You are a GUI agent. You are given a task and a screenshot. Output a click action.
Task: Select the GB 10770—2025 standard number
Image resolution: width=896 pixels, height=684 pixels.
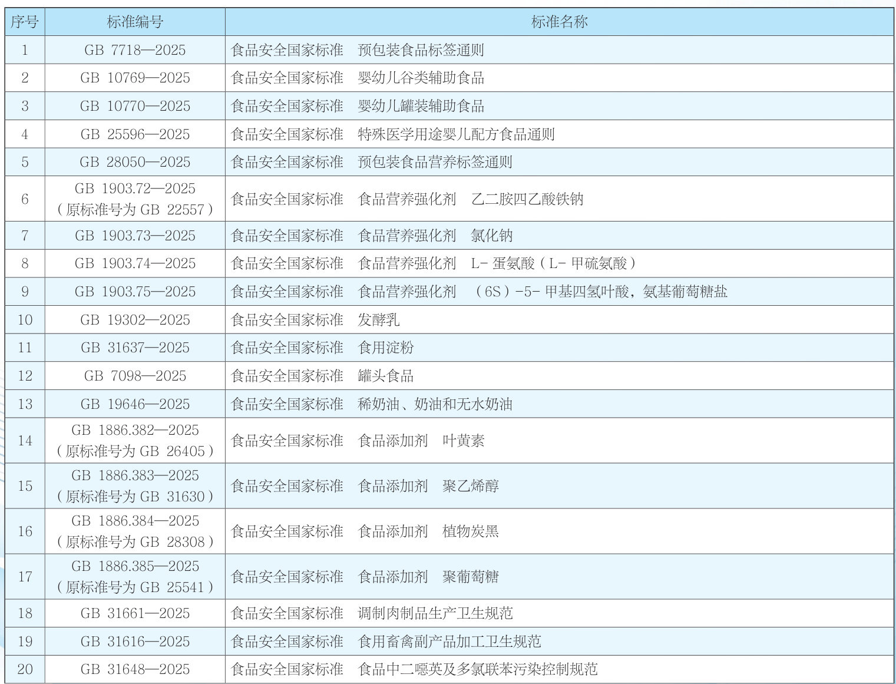click(x=135, y=106)
